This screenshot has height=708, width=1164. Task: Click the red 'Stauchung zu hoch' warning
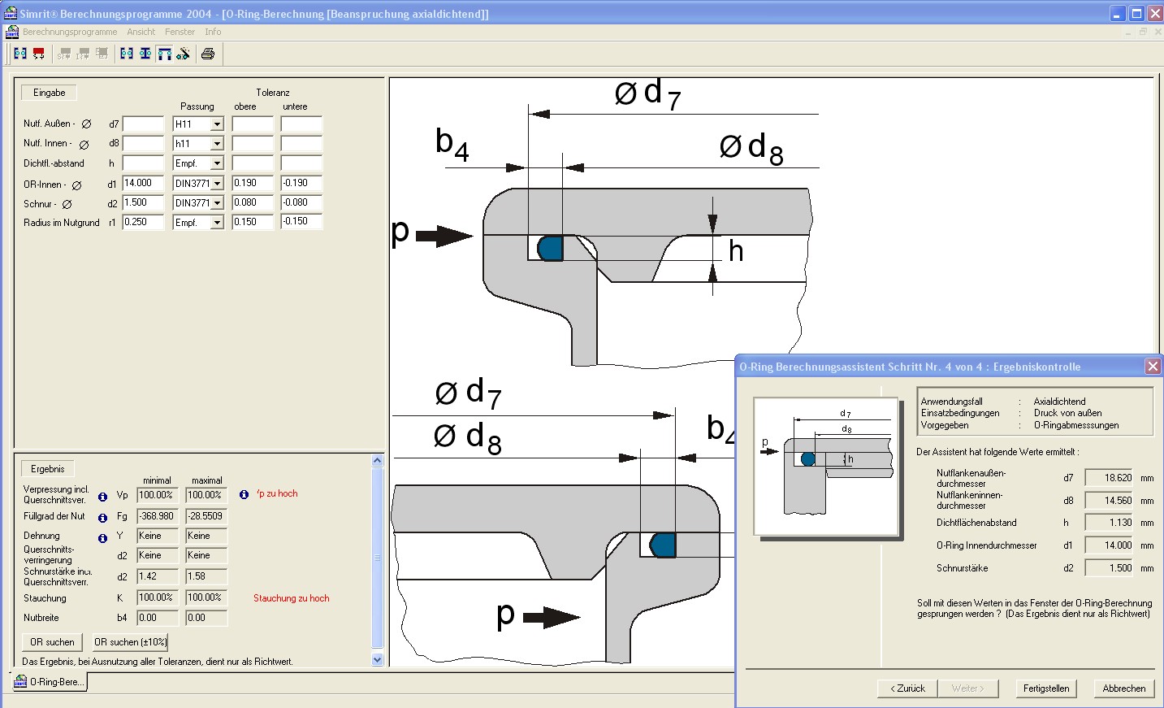coord(292,598)
